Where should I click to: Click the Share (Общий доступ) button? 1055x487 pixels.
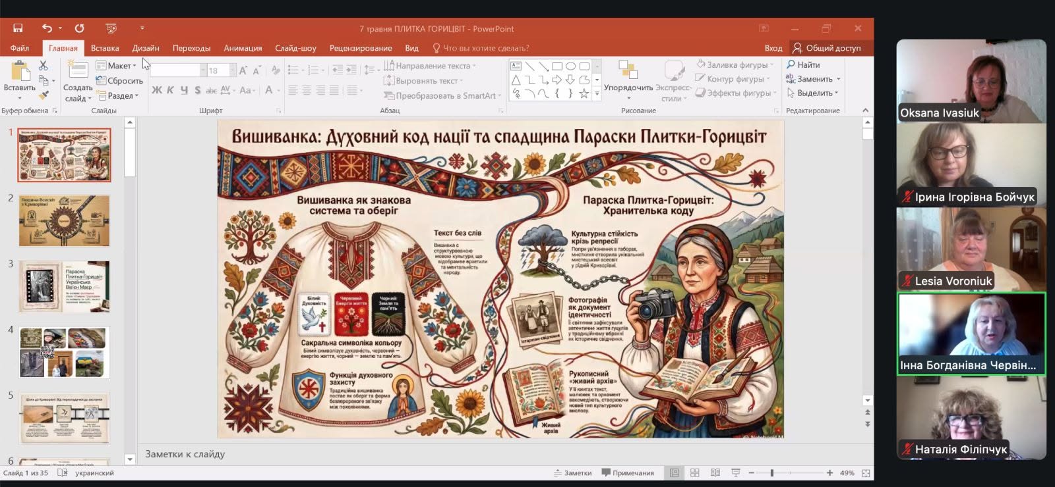pyautogui.click(x=827, y=48)
